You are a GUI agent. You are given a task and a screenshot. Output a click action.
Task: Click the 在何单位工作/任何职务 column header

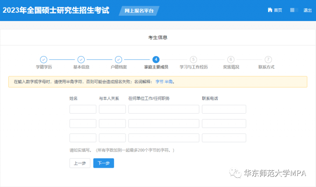point(149,98)
